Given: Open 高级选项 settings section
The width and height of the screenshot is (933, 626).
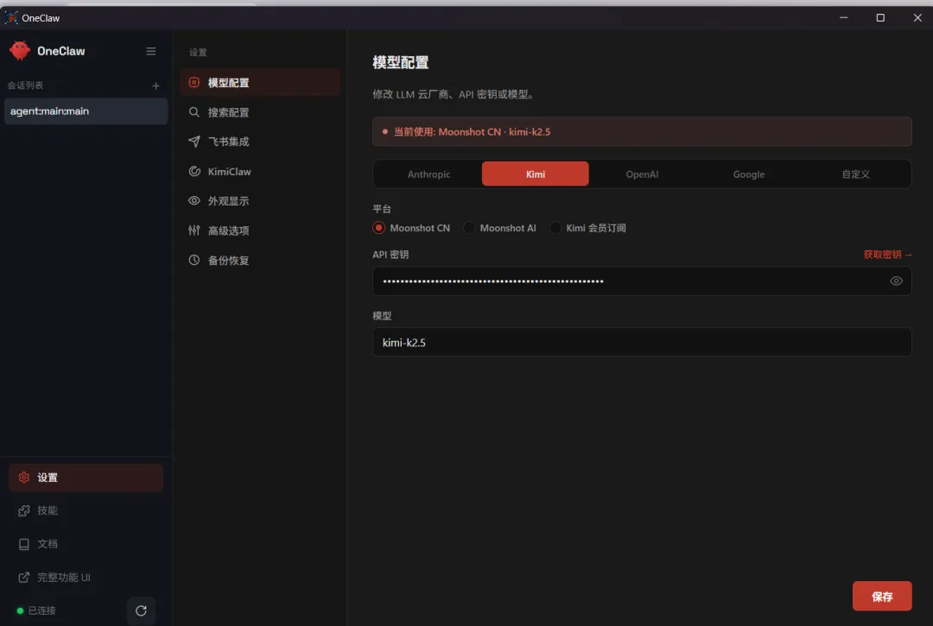Looking at the screenshot, I should (x=260, y=231).
